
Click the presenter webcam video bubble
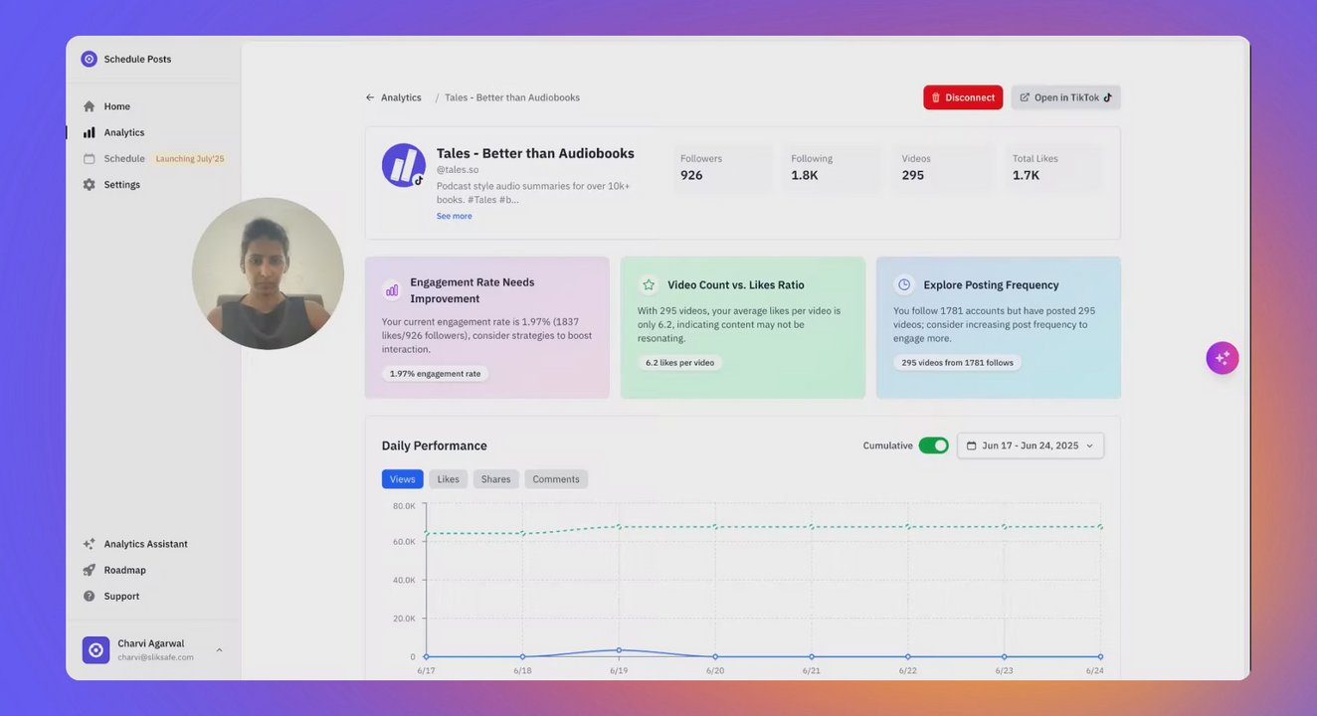pyautogui.click(x=268, y=273)
